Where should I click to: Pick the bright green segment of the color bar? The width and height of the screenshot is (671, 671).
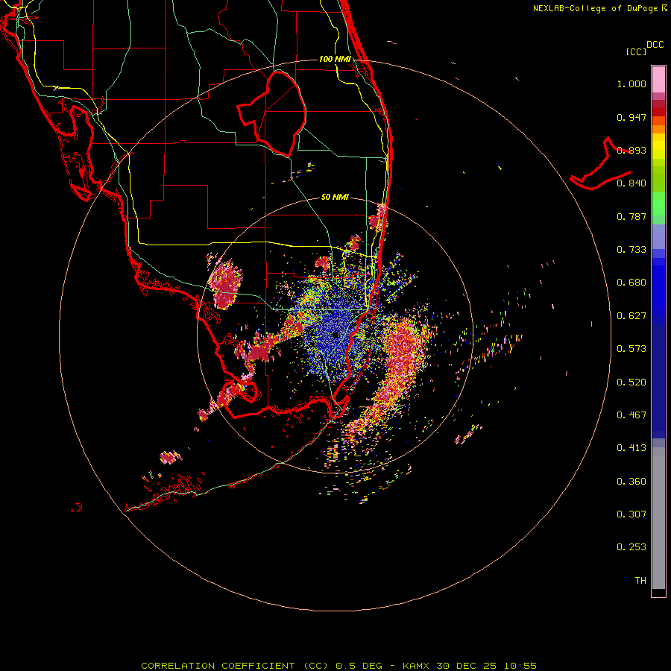[658, 204]
